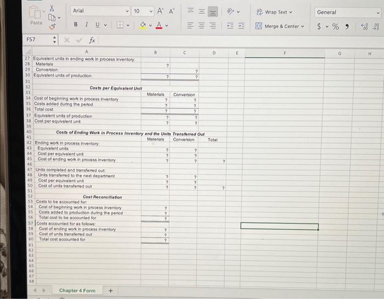Click the Copy icon

click(52, 18)
